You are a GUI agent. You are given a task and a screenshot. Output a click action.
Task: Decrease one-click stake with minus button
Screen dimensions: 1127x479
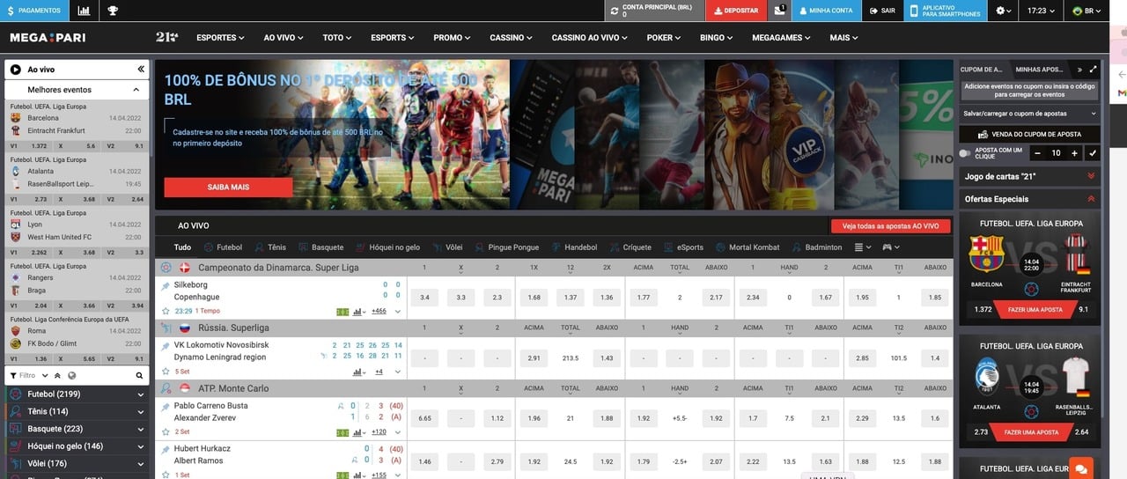1037,153
